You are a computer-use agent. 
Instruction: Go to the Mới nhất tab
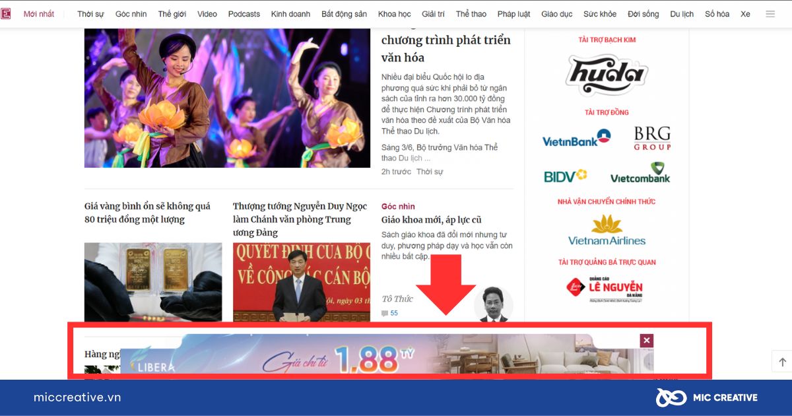tap(39, 14)
